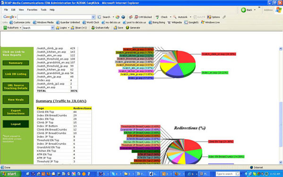Click the system tray clock 11:52 AM
This screenshot has height=177, width=283.
pos(274,174)
